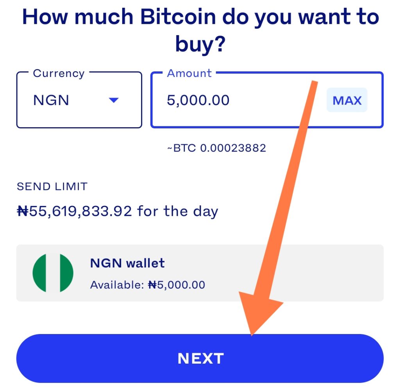Click the Currency label above NGN
The width and height of the screenshot is (400, 391).
[x=59, y=73]
